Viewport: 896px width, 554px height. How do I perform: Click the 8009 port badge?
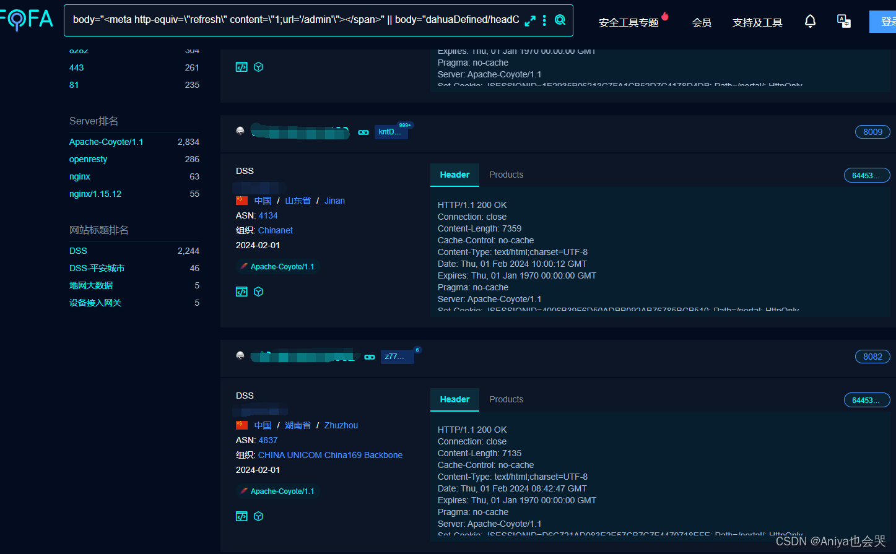click(872, 132)
